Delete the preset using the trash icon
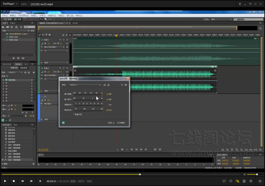The height and width of the screenshot is (186, 265). pyautogui.click(x=109, y=85)
